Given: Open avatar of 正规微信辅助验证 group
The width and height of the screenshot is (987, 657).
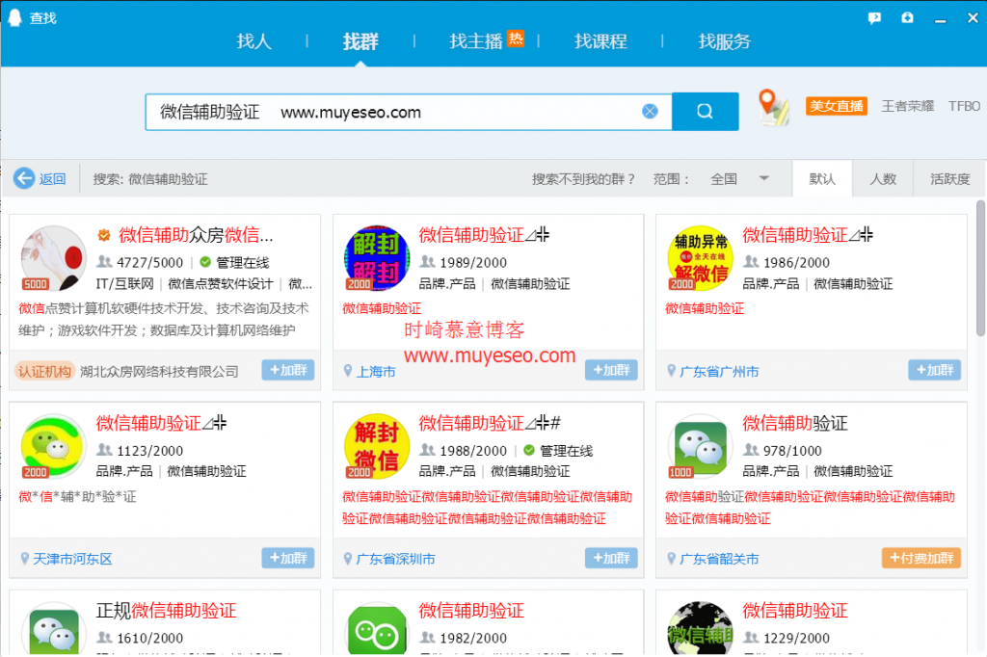Looking at the screenshot, I should 54,629.
